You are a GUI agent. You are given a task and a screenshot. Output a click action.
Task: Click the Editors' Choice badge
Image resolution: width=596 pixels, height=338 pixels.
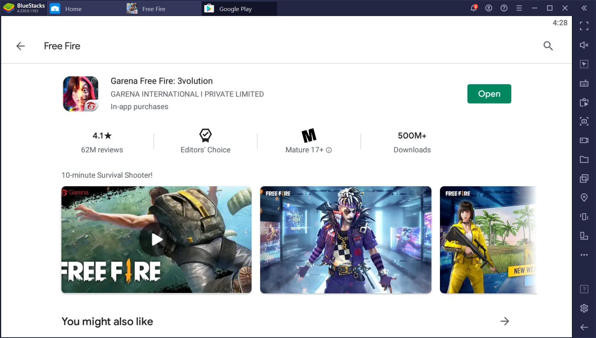(x=205, y=141)
